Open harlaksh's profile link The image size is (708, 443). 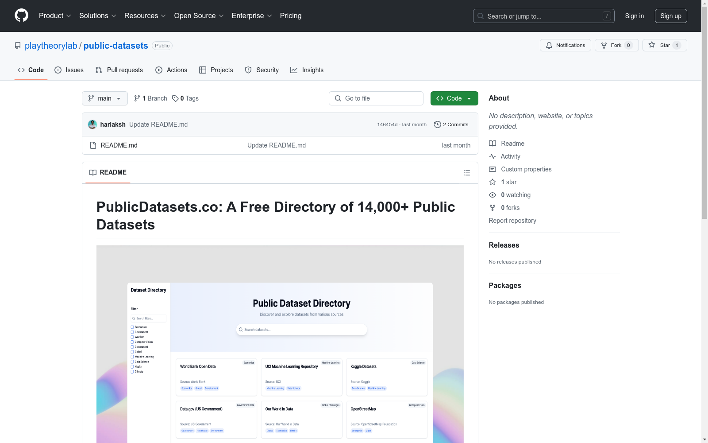tap(113, 124)
